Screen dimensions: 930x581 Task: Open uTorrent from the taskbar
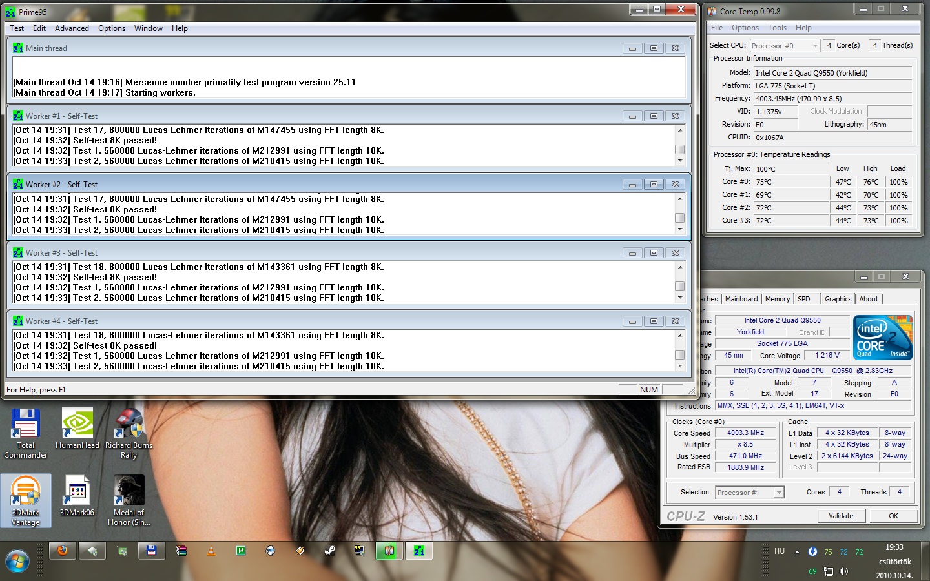[x=241, y=551]
